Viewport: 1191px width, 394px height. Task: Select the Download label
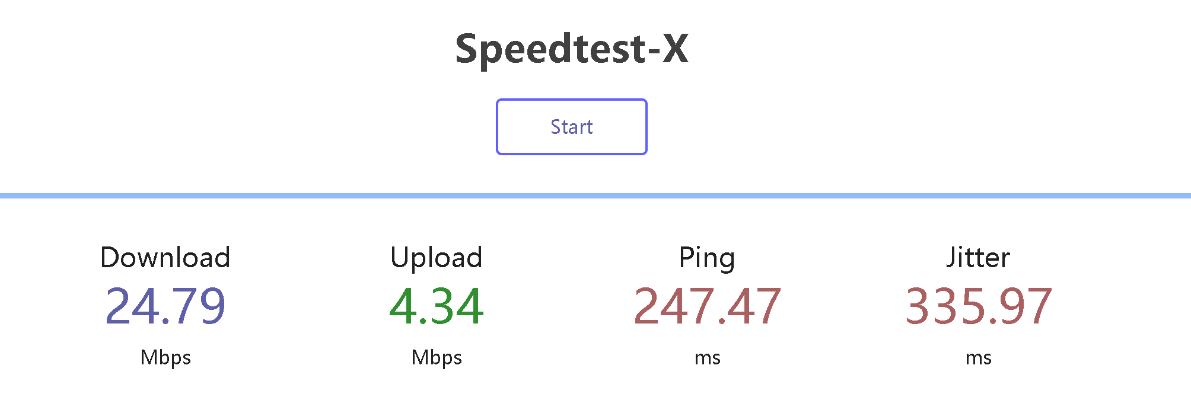click(165, 257)
